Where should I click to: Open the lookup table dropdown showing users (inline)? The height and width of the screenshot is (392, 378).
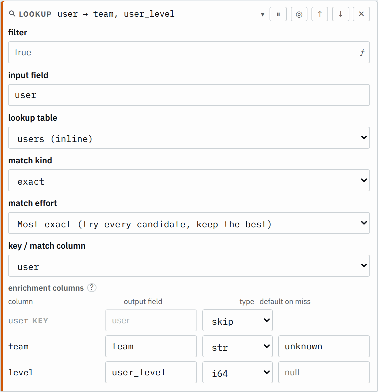click(x=189, y=138)
